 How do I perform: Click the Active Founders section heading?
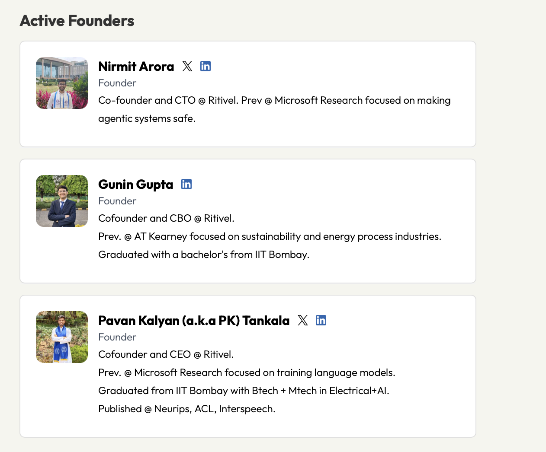pyautogui.click(x=77, y=21)
